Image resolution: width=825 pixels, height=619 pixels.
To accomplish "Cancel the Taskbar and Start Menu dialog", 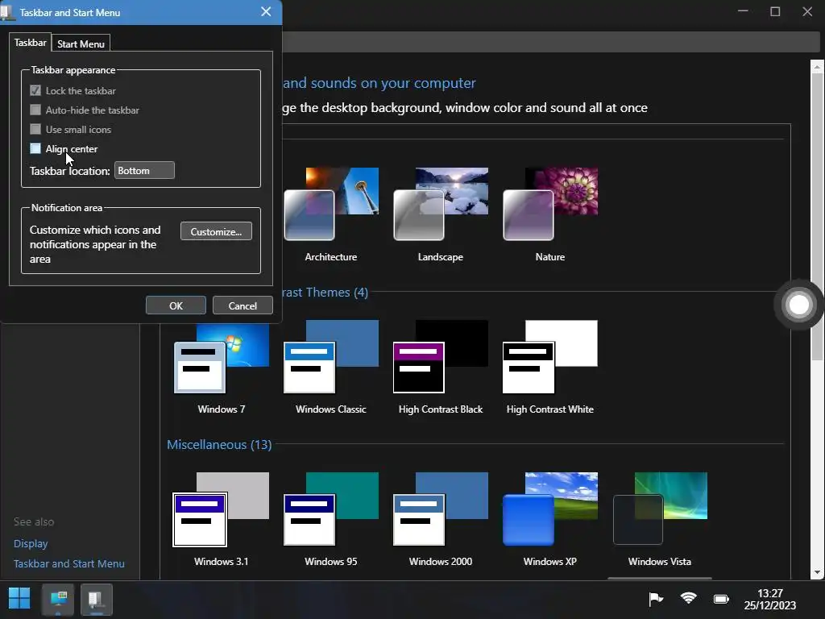I will pos(243,305).
